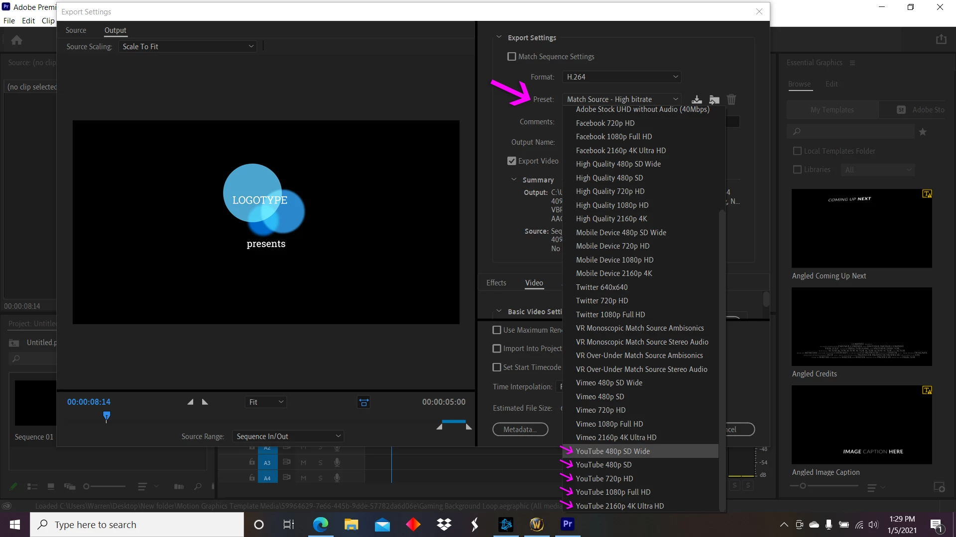This screenshot has height=537, width=956.
Task: Click the Set In Point triangle
Action: point(190,402)
